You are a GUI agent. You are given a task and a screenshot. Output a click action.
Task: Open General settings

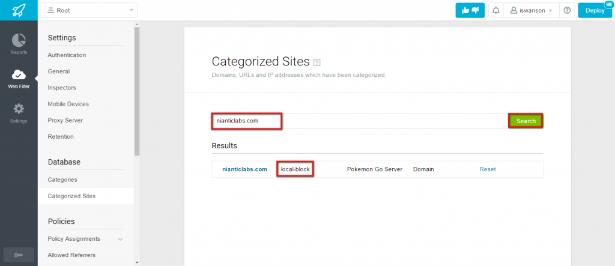pyautogui.click(x=59, y=71)
